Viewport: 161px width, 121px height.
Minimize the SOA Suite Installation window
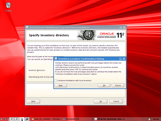point(121,27)
